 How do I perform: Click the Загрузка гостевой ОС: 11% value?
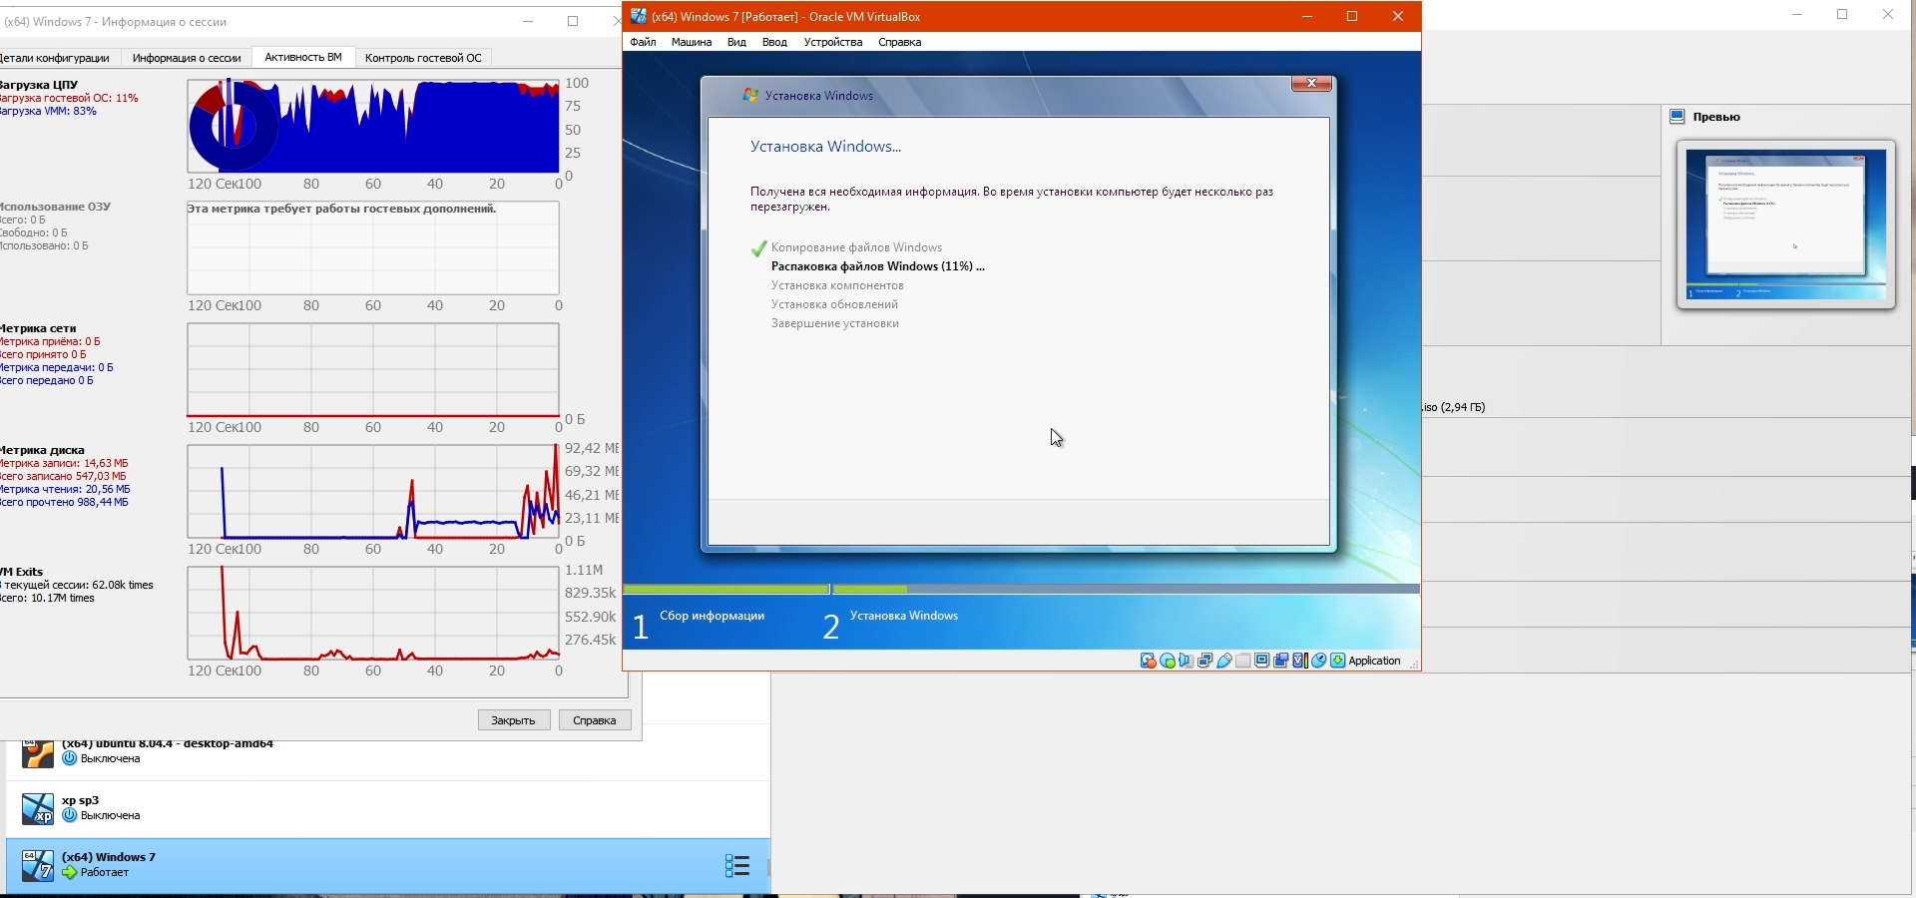69,98
